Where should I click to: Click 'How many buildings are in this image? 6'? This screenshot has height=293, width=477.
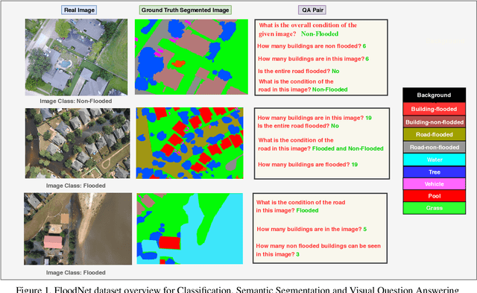click(313, 59)
